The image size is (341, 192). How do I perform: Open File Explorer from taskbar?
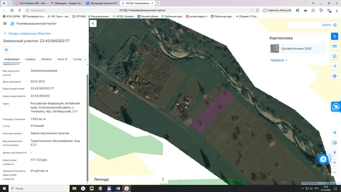[x=74, y=188]
